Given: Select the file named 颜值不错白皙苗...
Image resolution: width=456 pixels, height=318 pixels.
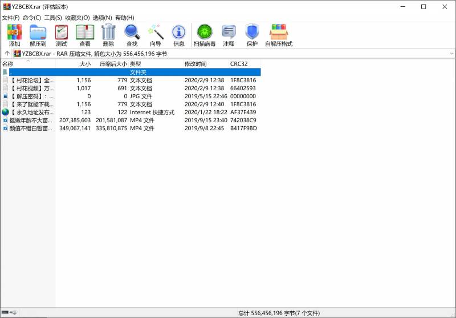Looking at the screenshot, I should (31, 128).
